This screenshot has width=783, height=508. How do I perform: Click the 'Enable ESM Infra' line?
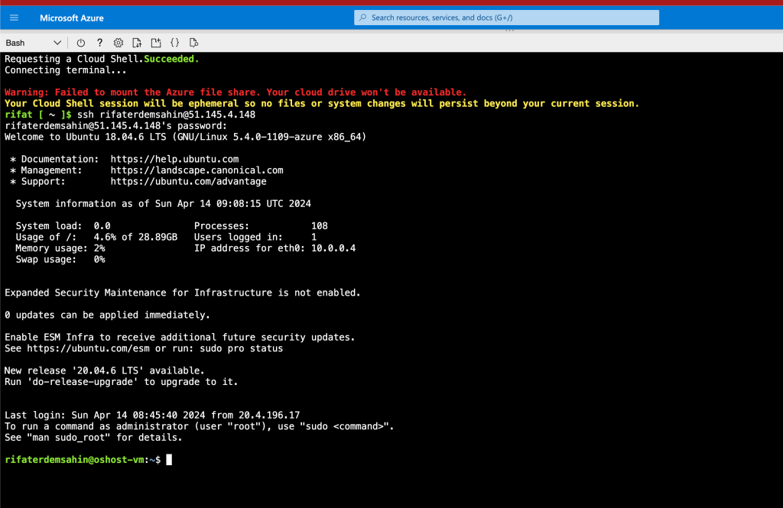point(180,338)
